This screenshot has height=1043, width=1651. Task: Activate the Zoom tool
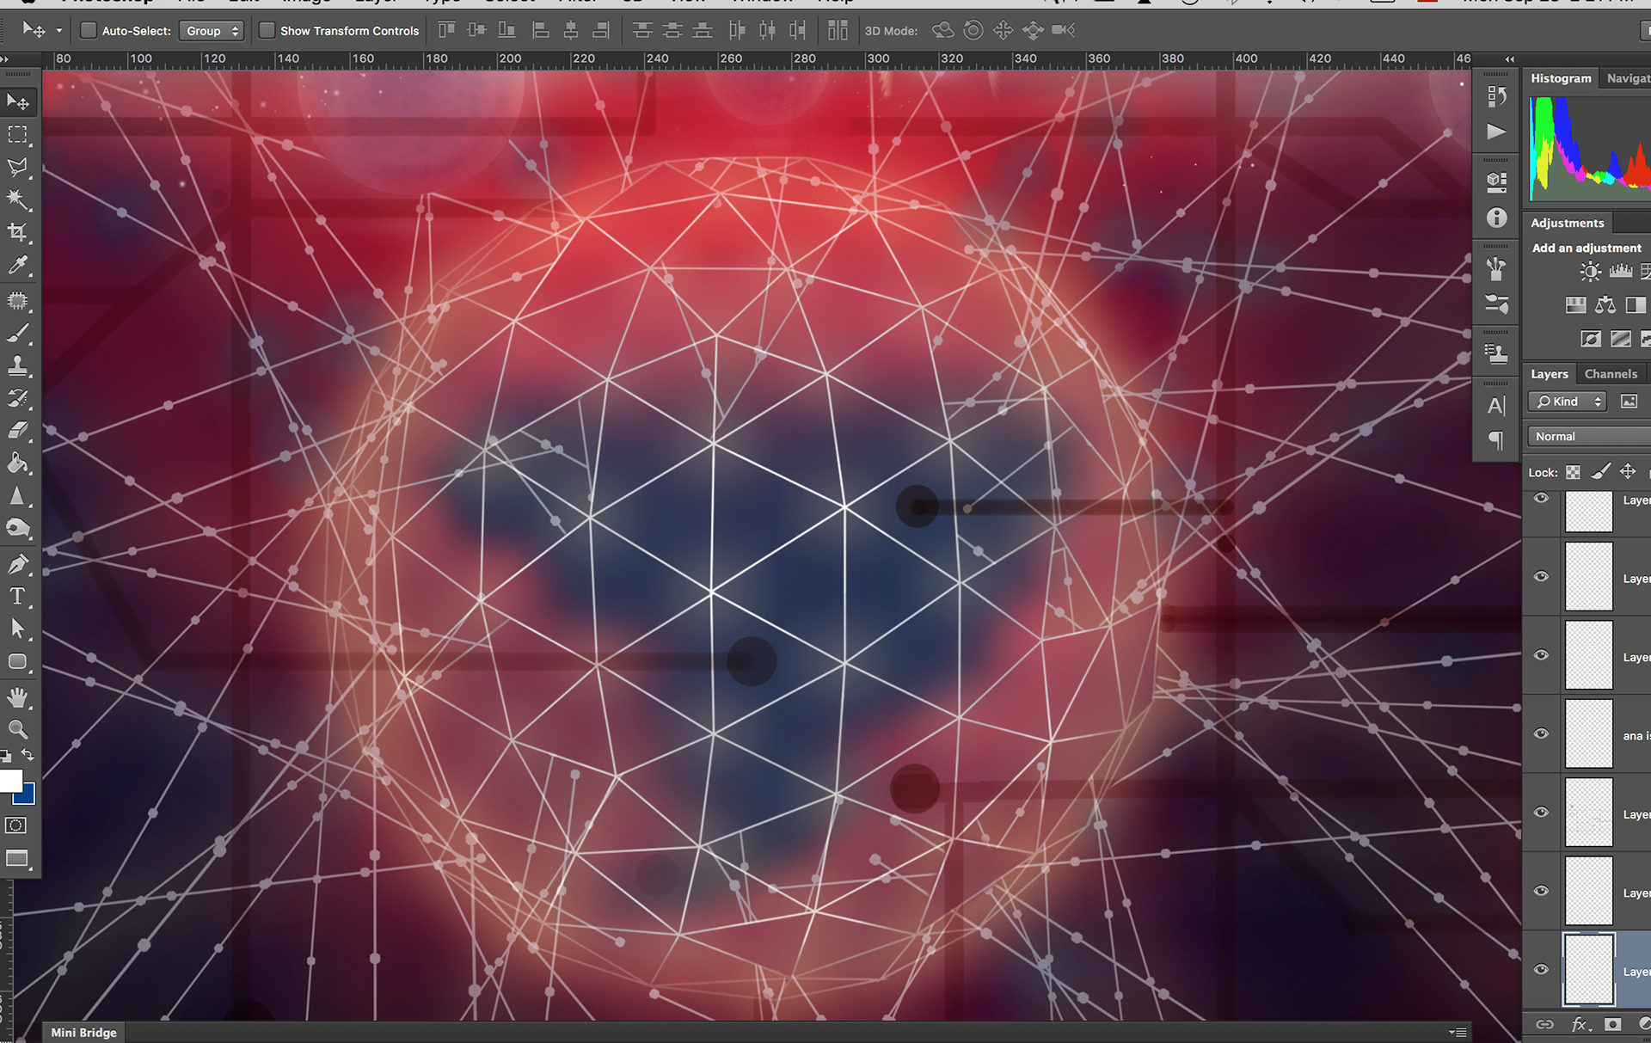(17, 729)
